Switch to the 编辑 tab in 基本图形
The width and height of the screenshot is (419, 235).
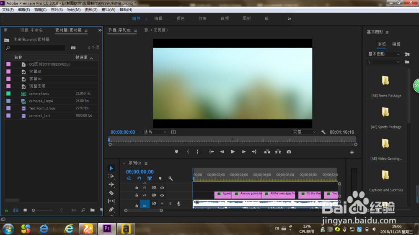click(396, 44)
